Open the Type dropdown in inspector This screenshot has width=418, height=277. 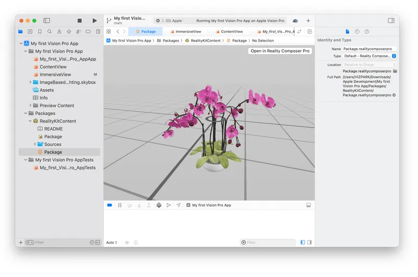point(370,56)
